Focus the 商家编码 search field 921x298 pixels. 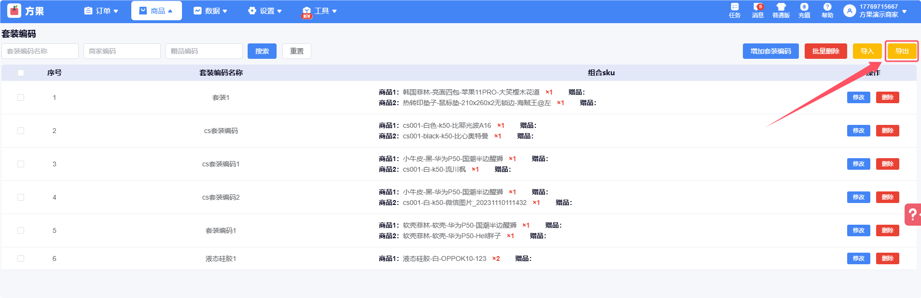[122, 51]
